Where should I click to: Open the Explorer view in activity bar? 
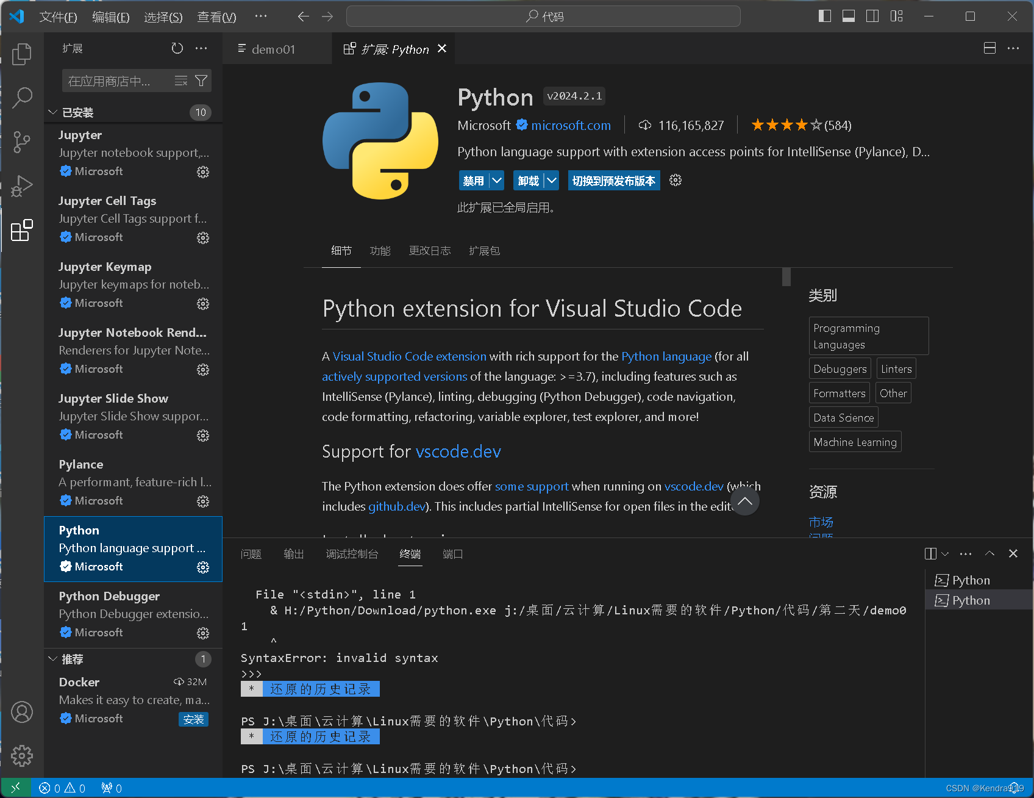click(22, 54)
